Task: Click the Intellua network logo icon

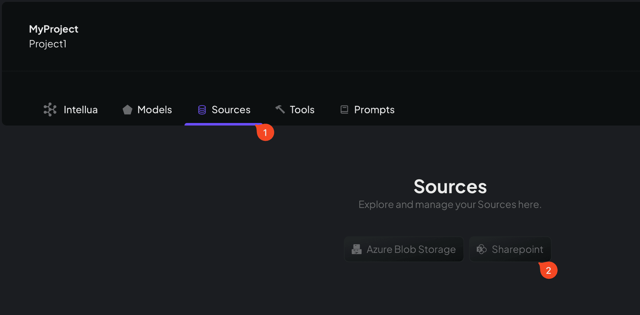Action: pos(50,110)
